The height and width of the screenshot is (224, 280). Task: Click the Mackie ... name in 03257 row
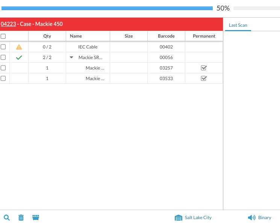(x=95, y=68)
